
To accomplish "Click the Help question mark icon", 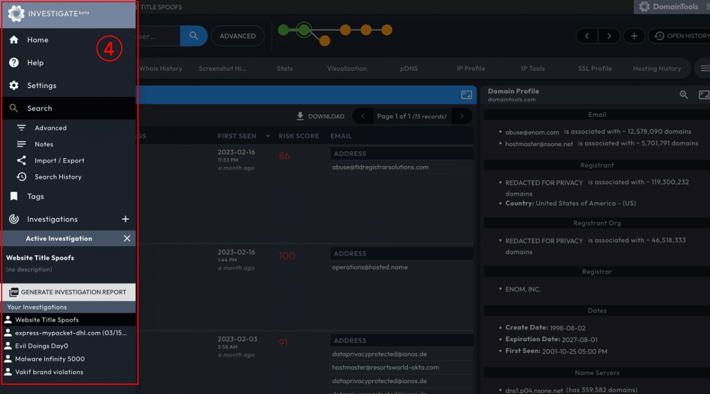I will click(14, 63).
